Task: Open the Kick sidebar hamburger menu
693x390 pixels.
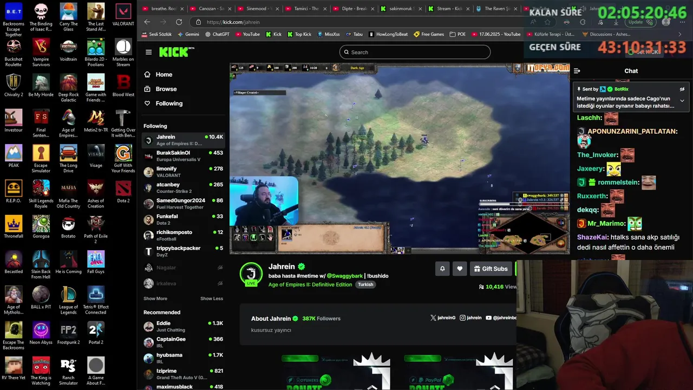Action: (x=148, y=52)
